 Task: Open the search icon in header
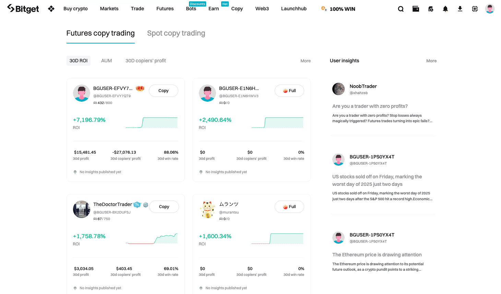click(x=401, y=9)
